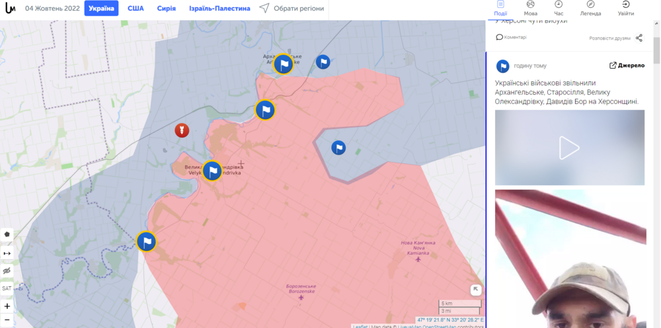Open the Мова language menu
Screen dimensions: 661x328
[x=530, y=9]
